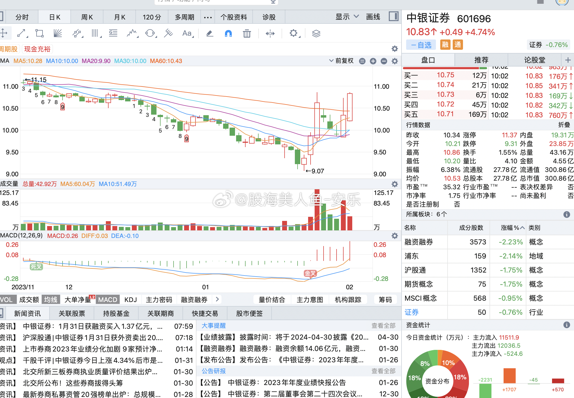Click the eraser tool icon

(x=210, y=33)
